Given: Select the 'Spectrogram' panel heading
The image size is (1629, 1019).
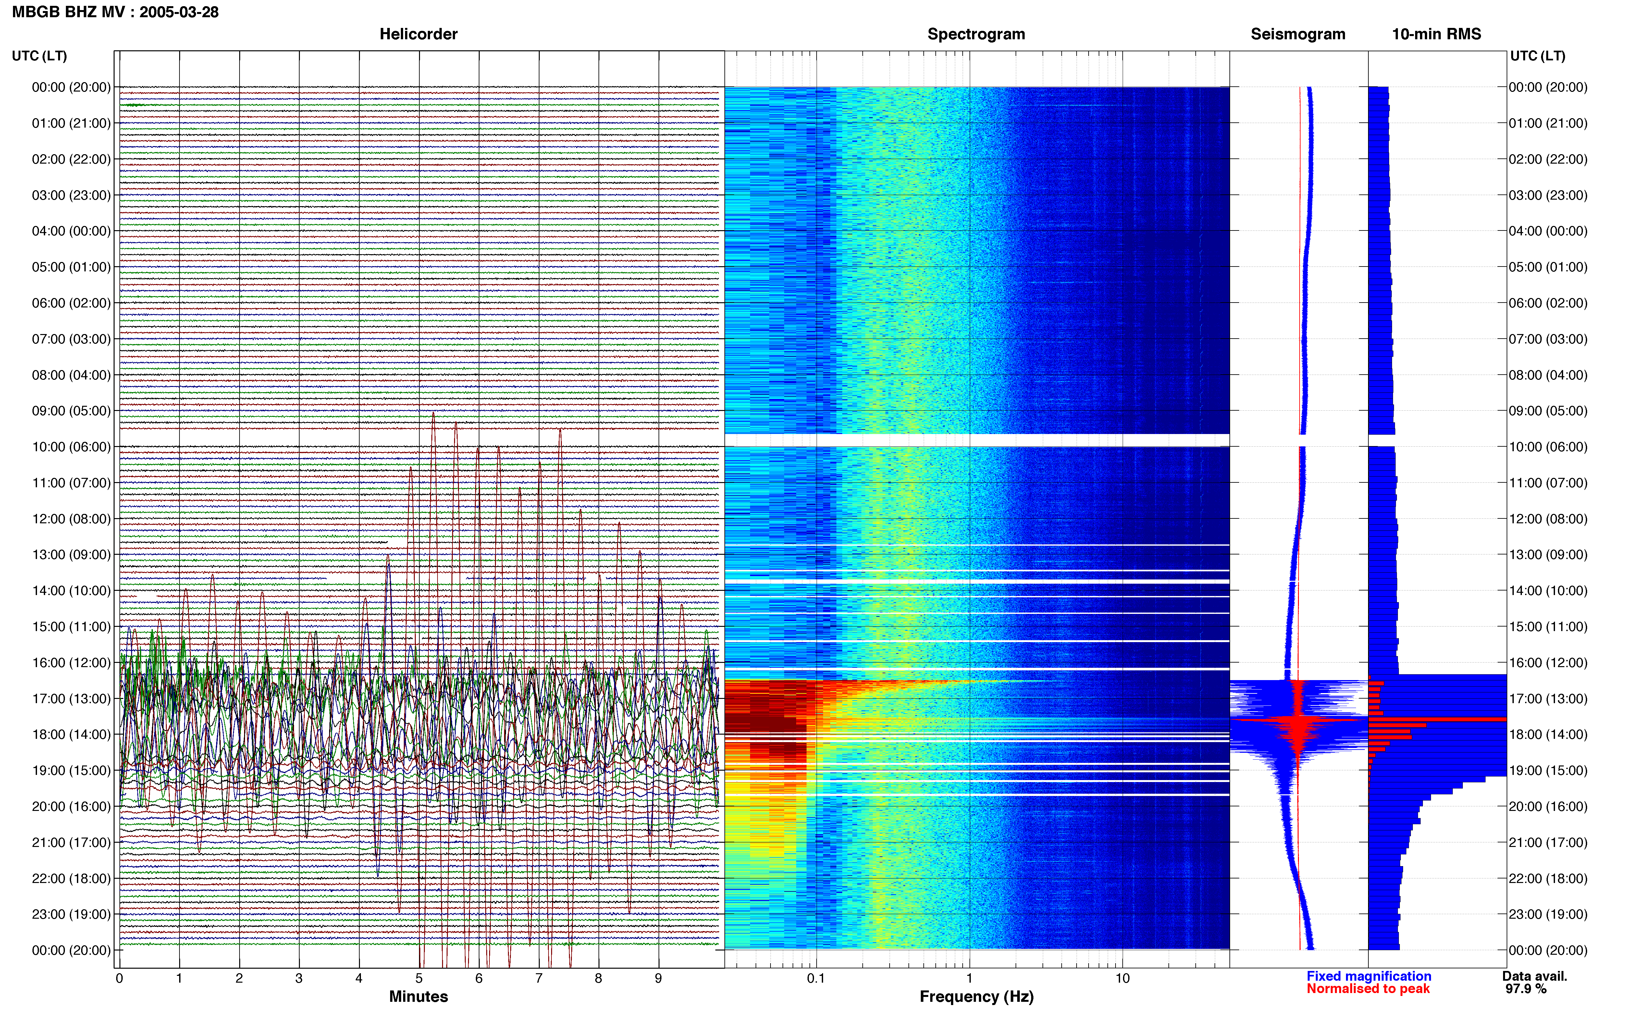Looking at the screenshot, I should pyautogui.click(x=976, y=34).
